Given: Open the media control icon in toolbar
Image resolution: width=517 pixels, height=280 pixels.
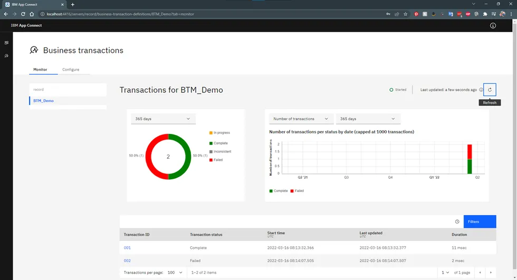Looking at the screenshot, I should pos(494,14).
